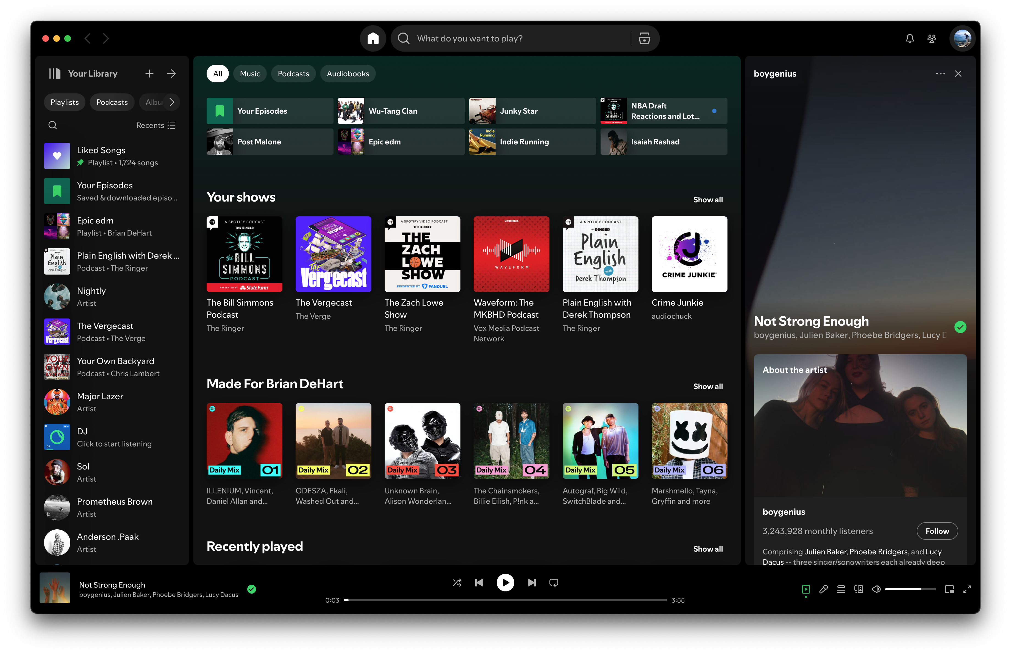1011x654 pixels.
Task: Navigate forward with right chevron
Action: (x=106, y=39)
